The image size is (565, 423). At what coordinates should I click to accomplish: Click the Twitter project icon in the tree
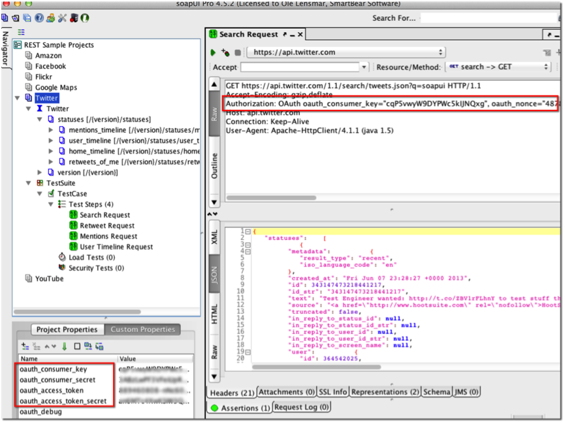click(x=29, y=97)
